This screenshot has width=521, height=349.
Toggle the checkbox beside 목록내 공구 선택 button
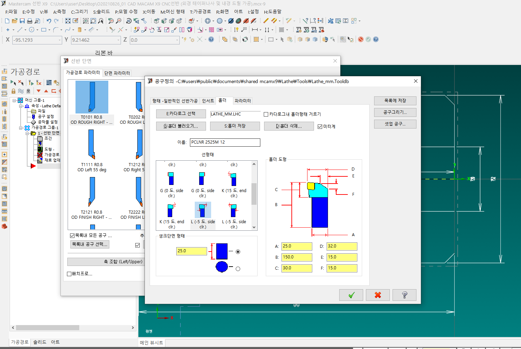[x=137, y=245]
